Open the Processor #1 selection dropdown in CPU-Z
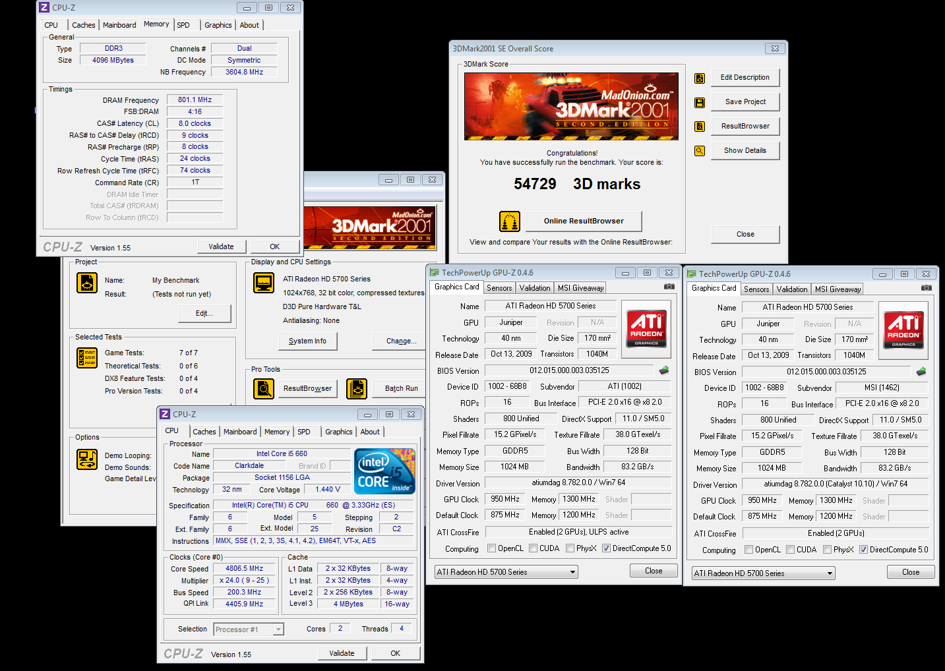The height and width of the screenshot is (671, 945). point(249,629)
